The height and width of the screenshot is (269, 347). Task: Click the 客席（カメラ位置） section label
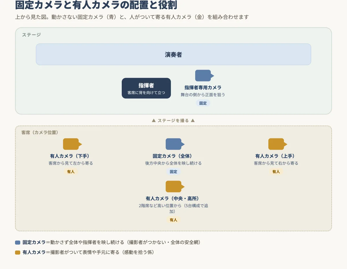click(40, 132)
